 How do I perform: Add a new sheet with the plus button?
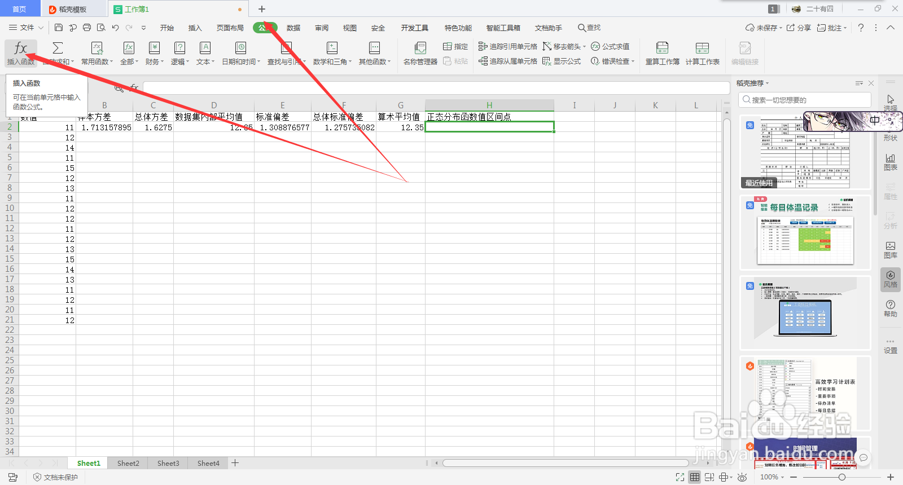(x=235, y=463)
